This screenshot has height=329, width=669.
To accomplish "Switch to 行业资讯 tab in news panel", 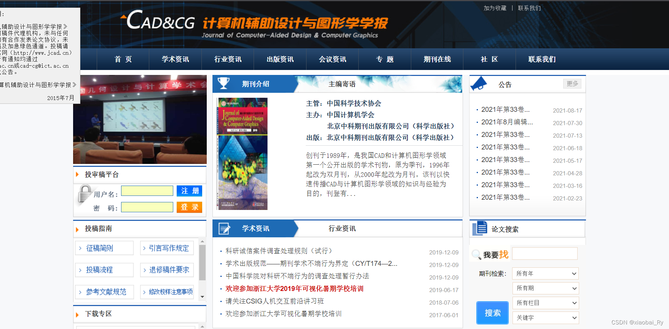I will [342, 229].
